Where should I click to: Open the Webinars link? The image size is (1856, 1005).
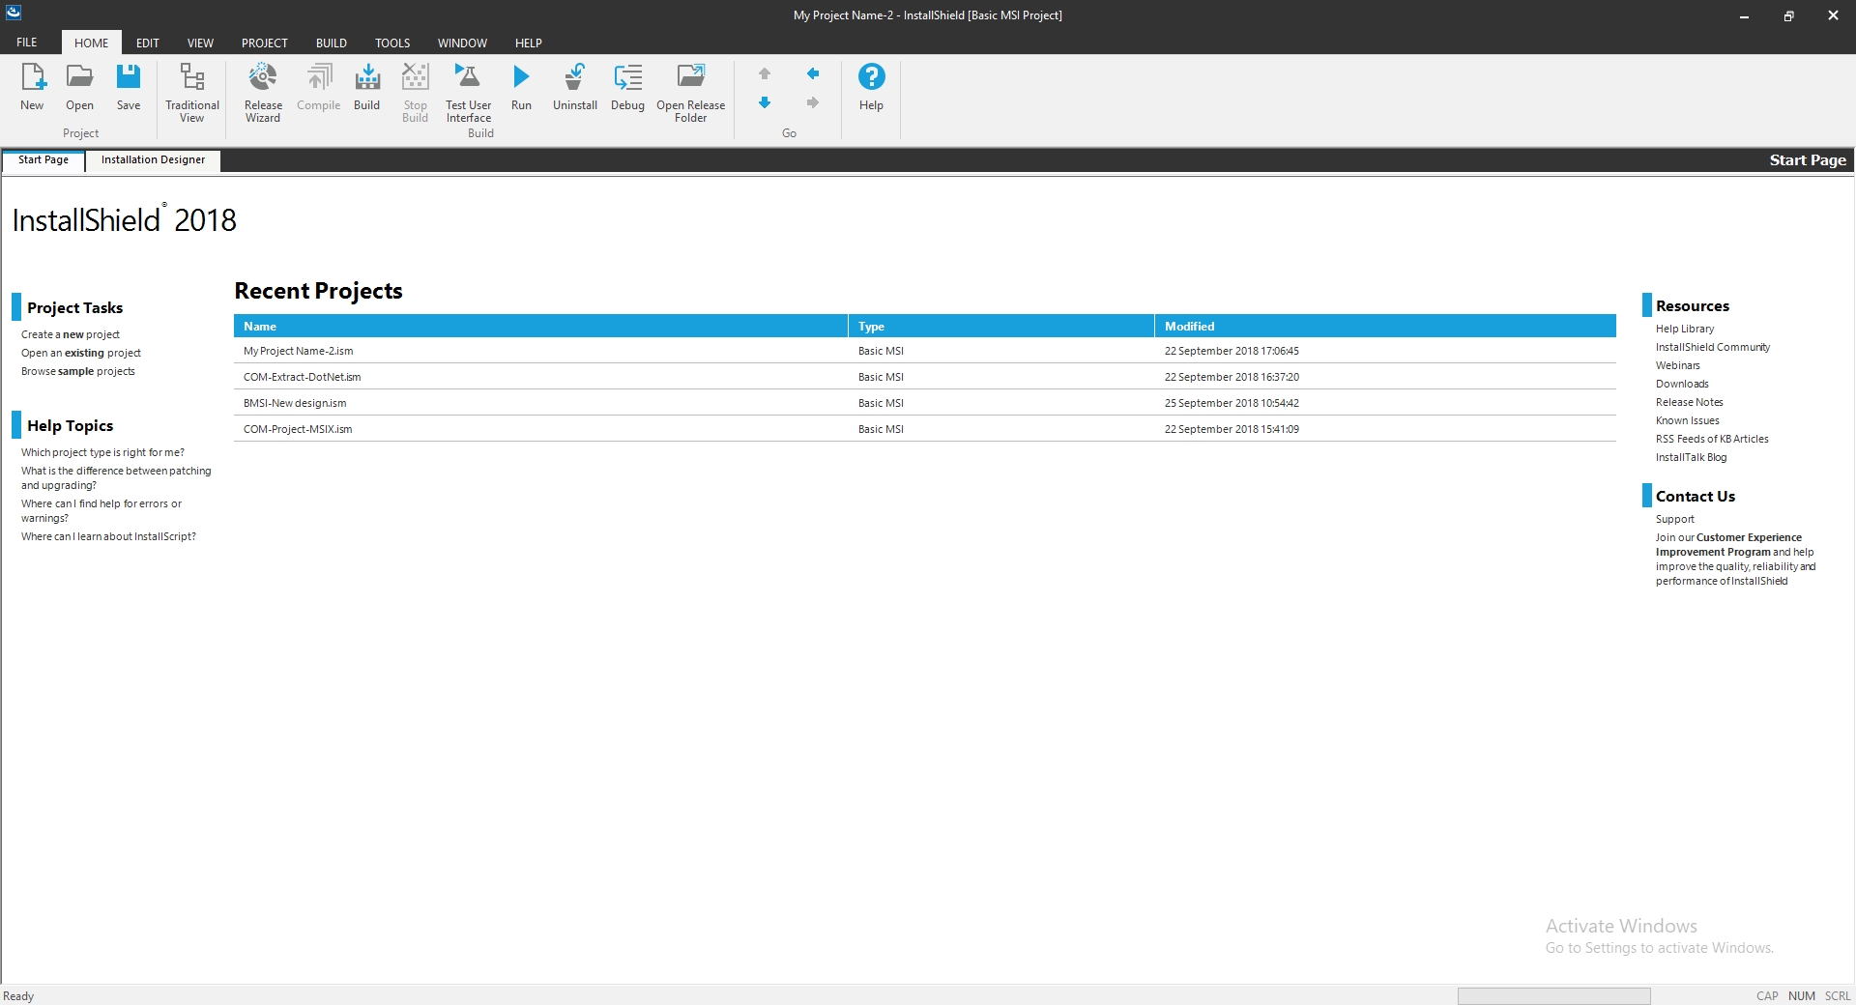click(x=1677, y=365)
